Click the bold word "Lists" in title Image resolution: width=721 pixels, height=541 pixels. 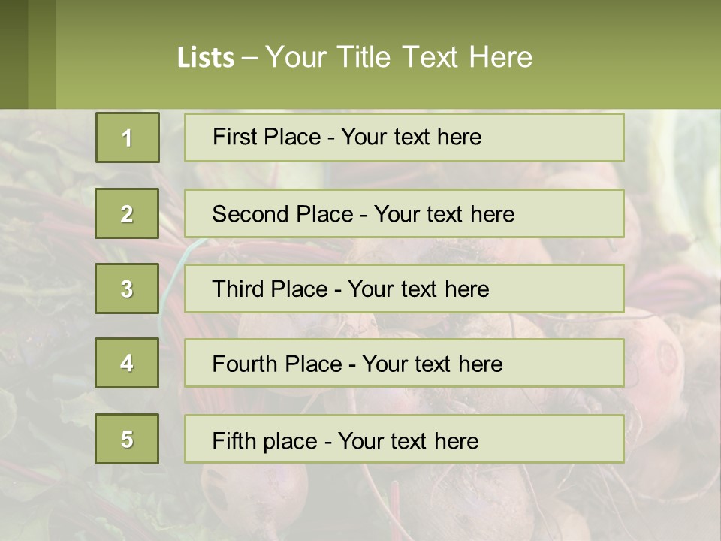point(206,58)
